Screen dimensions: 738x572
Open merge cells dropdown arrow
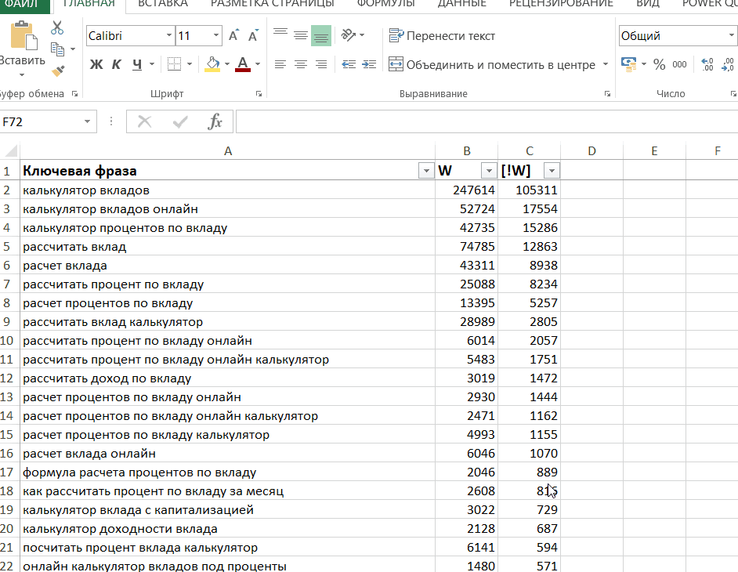pyautogui.click(x=606, y=64)
